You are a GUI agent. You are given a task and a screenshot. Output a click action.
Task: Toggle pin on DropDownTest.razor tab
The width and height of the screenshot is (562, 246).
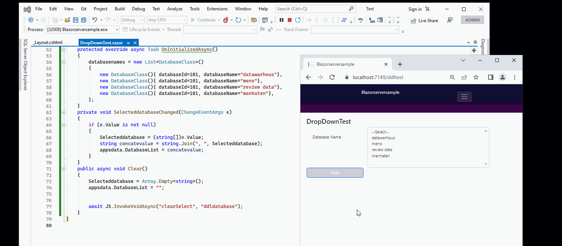128,43
